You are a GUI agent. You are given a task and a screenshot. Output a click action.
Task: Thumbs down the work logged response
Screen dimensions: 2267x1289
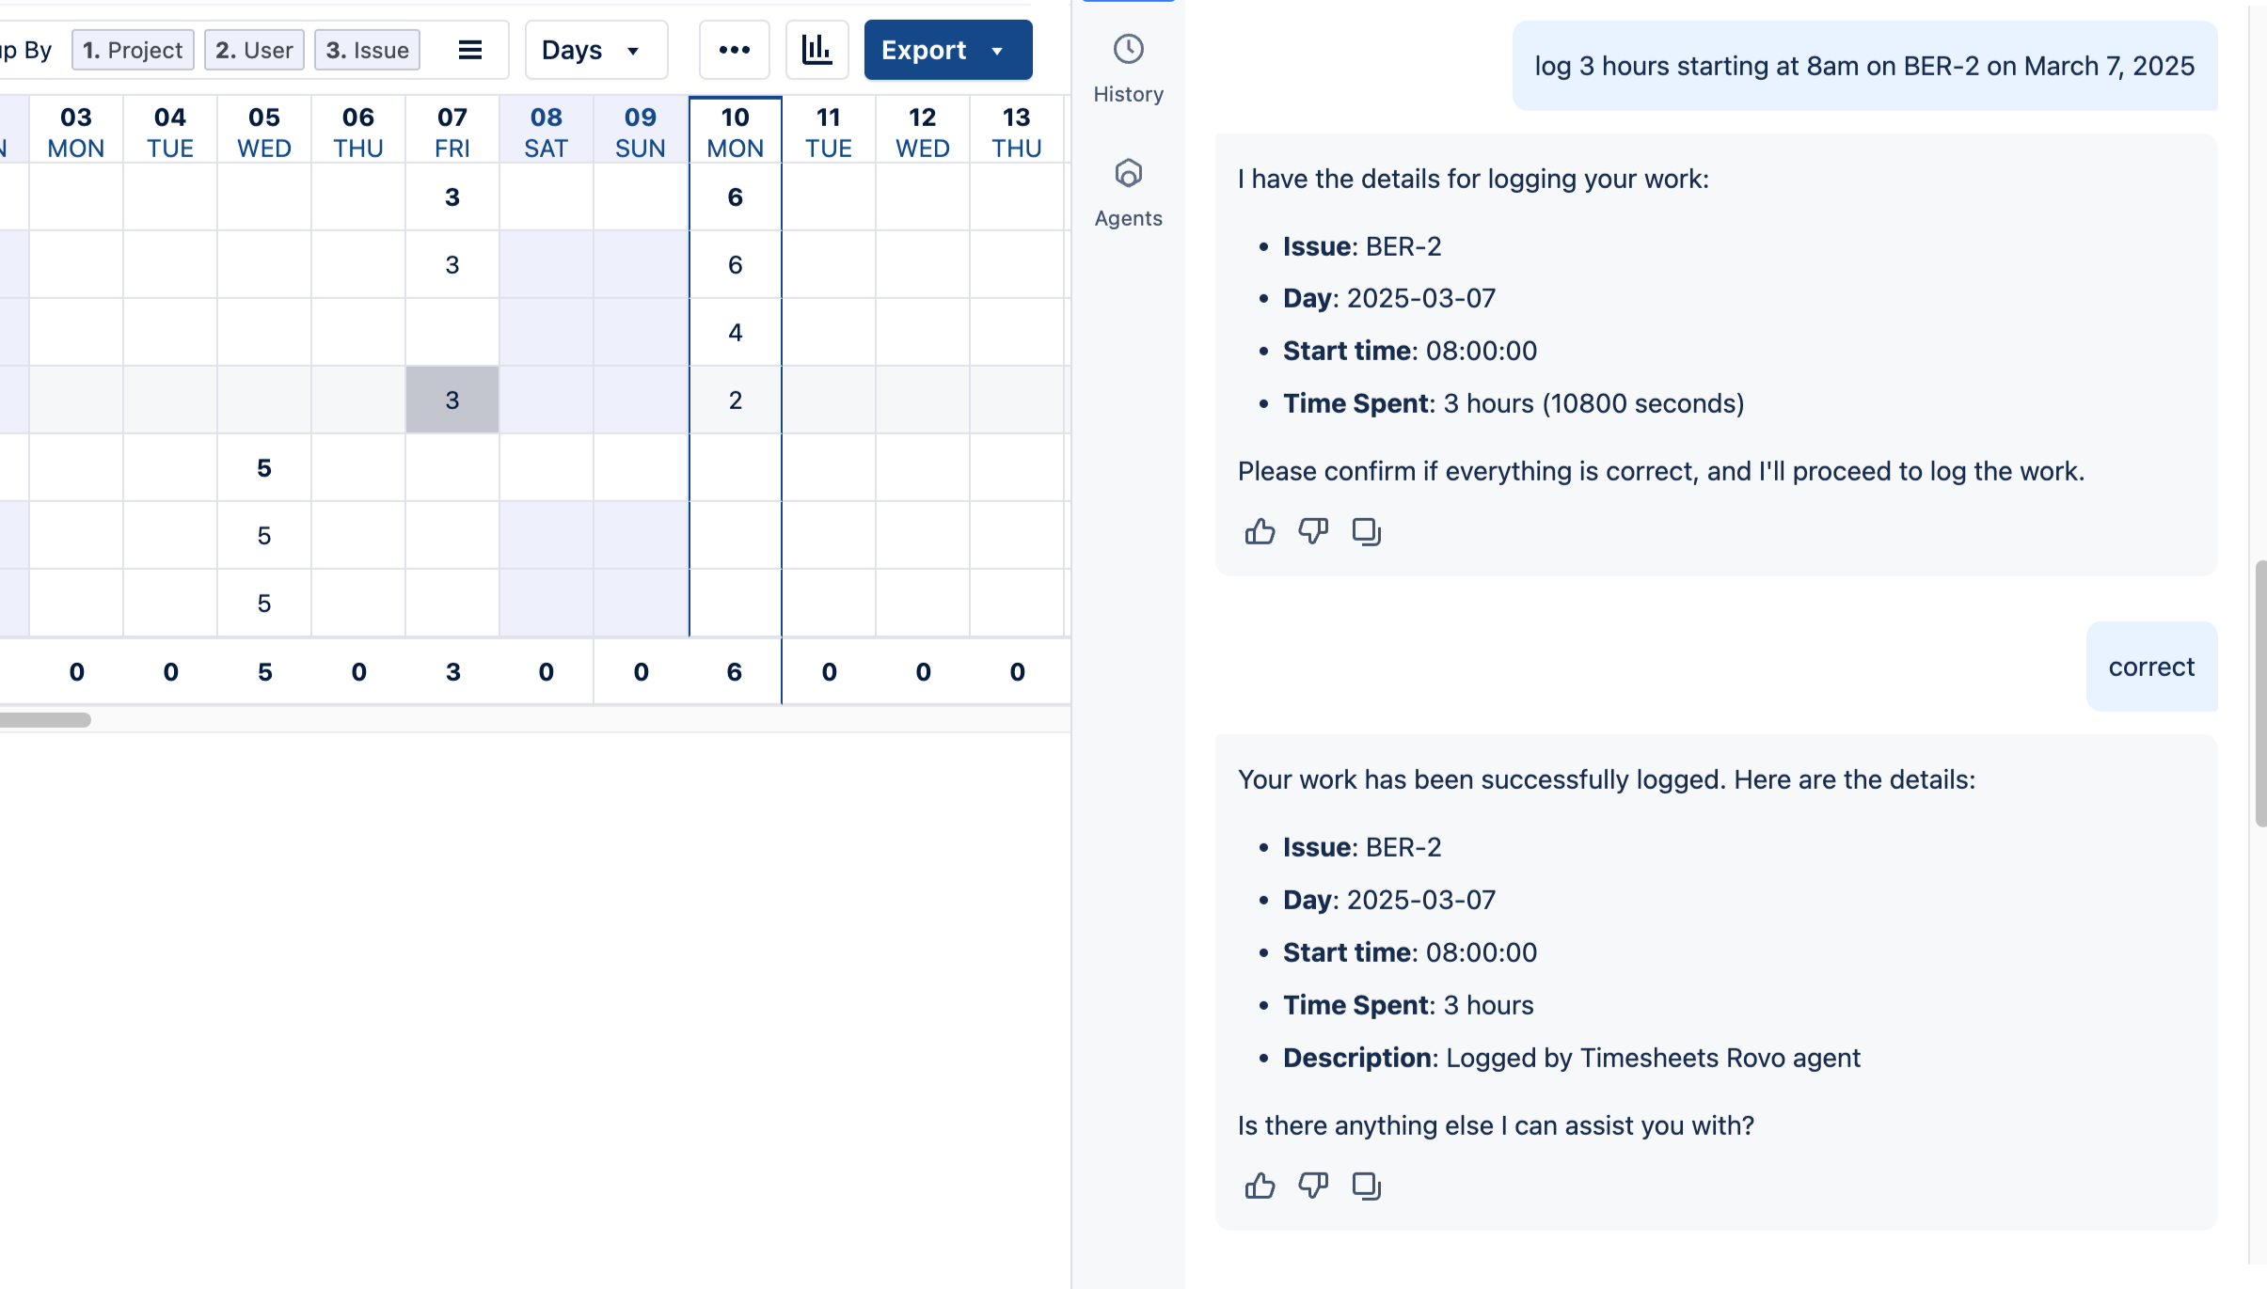click(x=1312, y=1186)
